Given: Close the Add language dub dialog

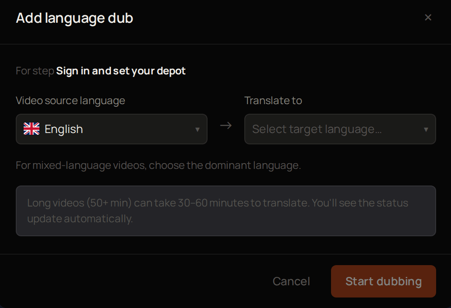Looking at the screenshot, I should pos(428,17).
